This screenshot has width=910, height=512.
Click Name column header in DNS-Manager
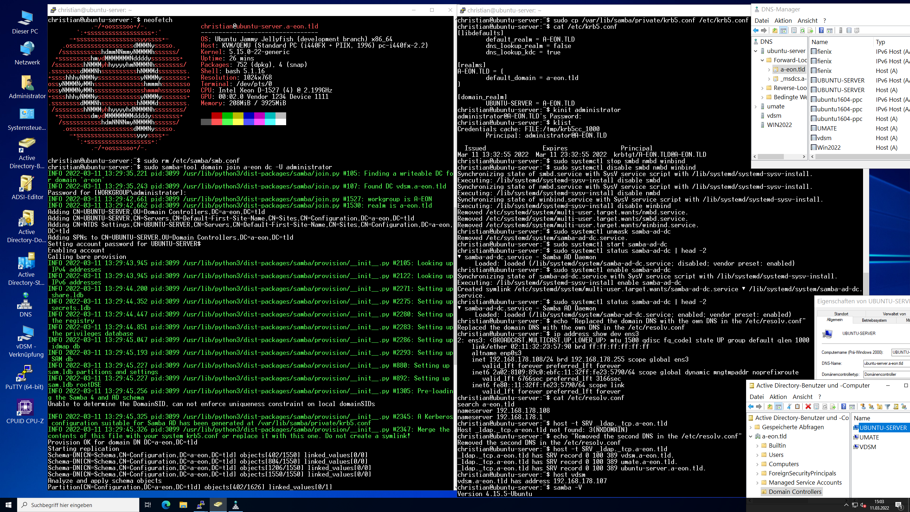841,42
